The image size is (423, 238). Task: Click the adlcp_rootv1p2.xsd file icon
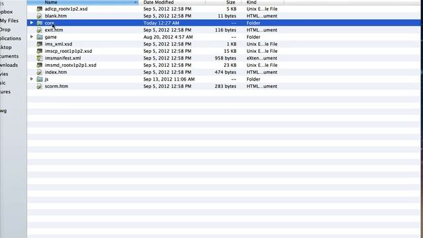point(40,9)
